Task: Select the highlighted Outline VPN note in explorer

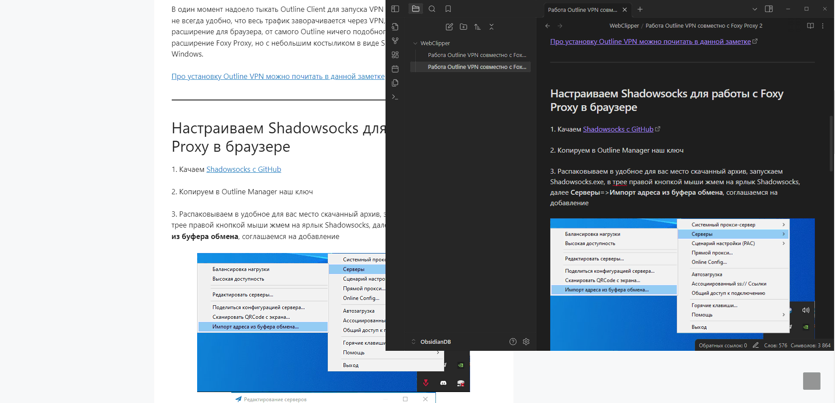Action: point(471,67)
